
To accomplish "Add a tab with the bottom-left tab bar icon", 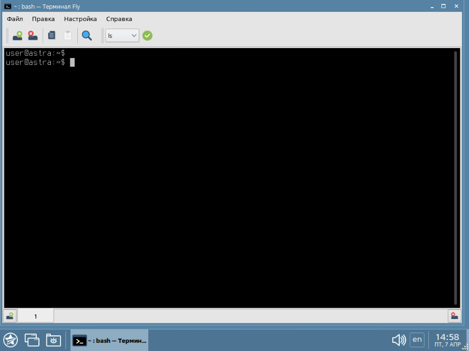I will coord(10,316).
